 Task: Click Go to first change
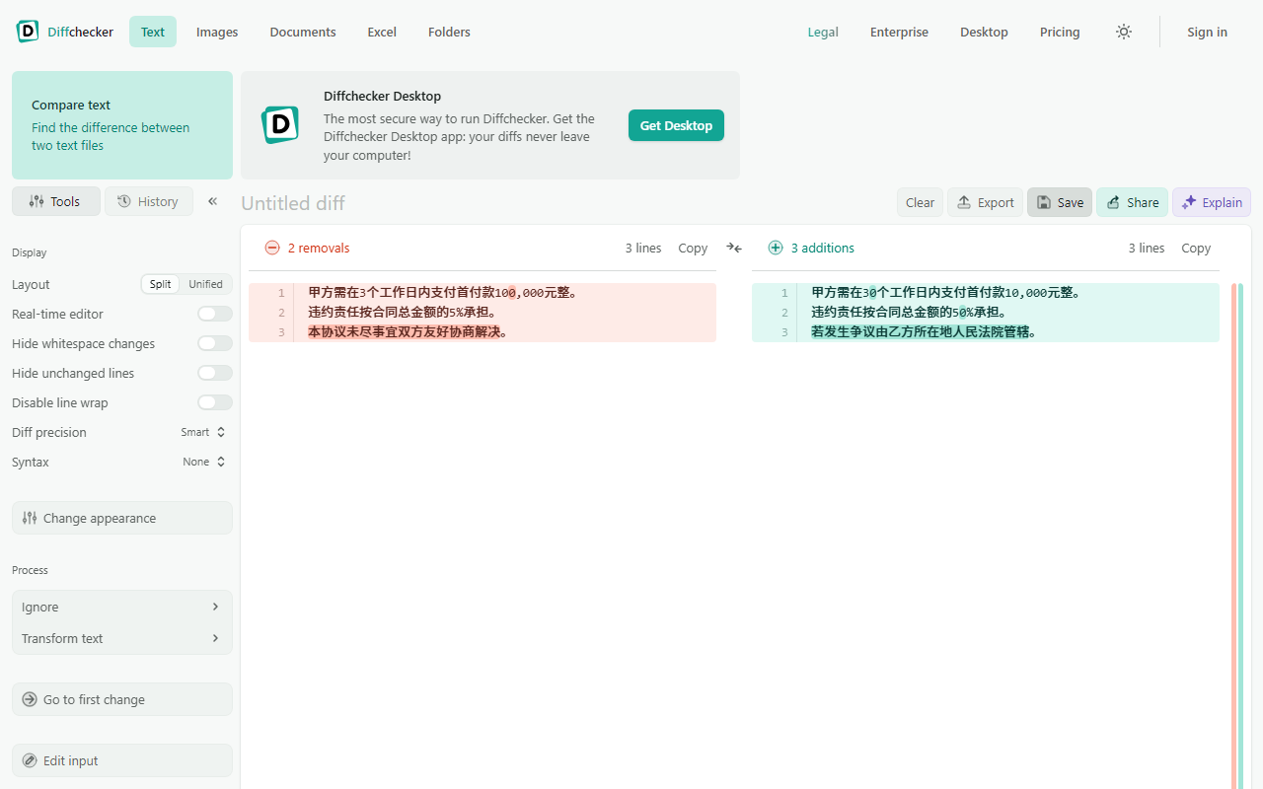(122, 699)
